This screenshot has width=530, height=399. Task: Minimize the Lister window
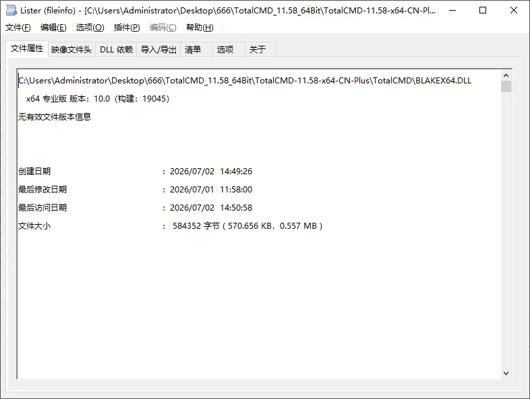click(452, 11)
